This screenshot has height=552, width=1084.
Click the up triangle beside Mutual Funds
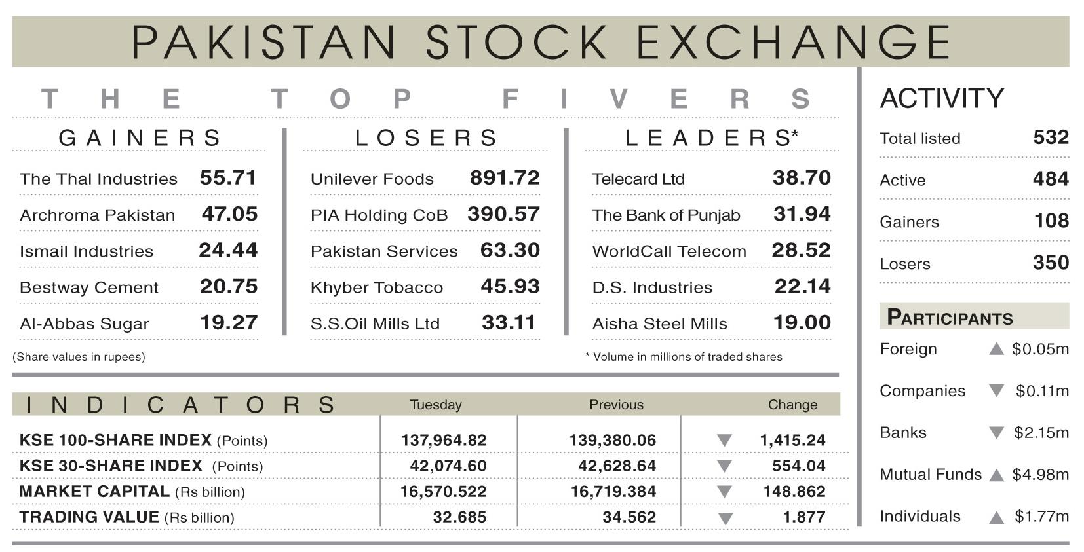pyautogui.click(x=996, y=475)
